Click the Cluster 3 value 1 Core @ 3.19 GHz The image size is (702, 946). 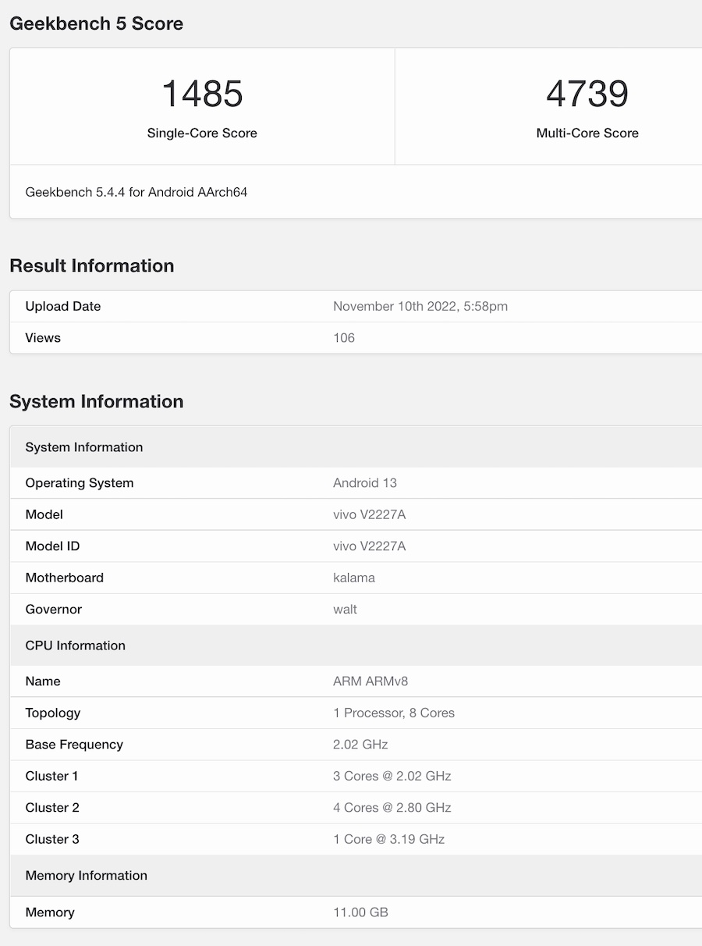pos(388,840)
